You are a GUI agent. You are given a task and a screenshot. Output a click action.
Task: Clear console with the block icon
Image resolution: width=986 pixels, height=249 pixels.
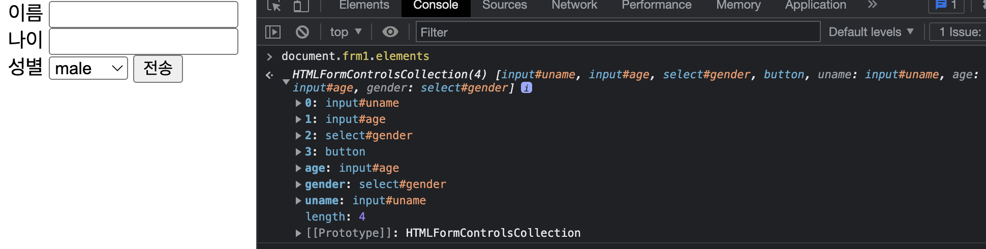pos(302,32)
